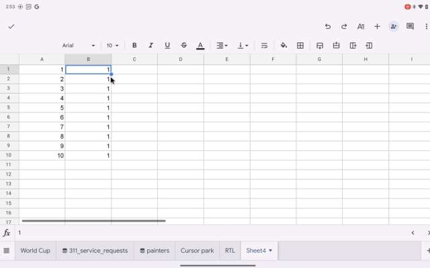Click the fx function icon

click(x=7, y=233)
